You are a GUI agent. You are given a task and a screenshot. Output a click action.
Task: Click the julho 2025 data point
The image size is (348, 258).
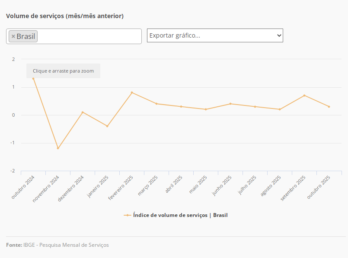pos(255,107)
